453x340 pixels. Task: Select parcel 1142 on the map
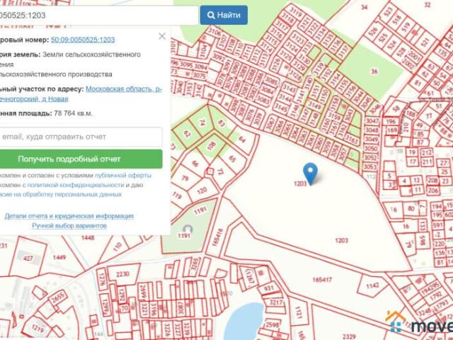373,286
